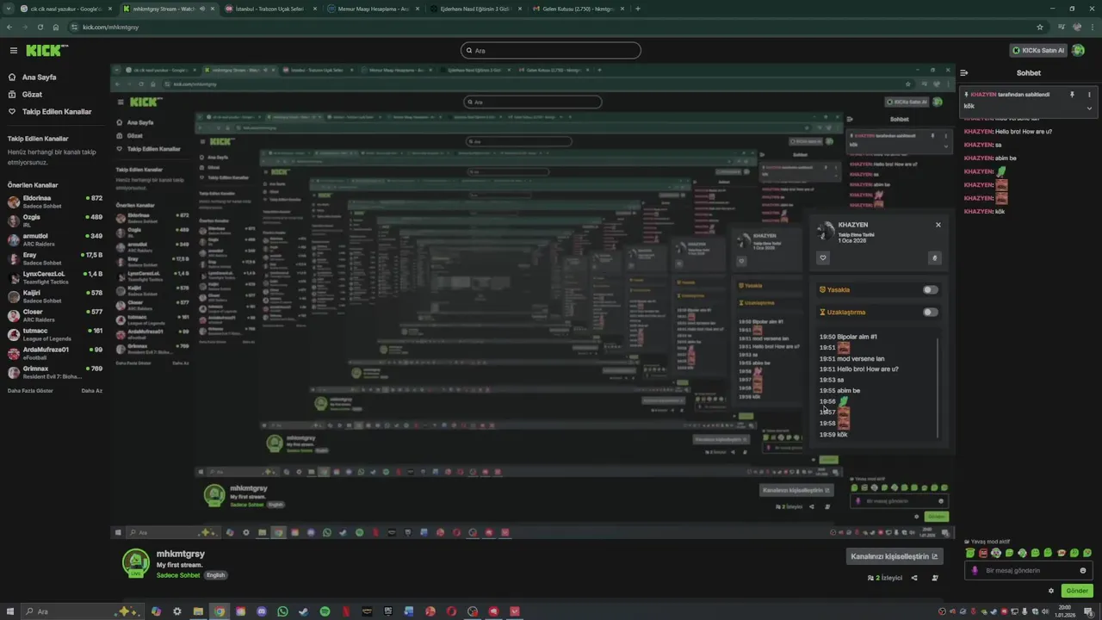Click Kanalınızı kişiselleştirin button
The height and width of the screenshot is (620, 1102).
tap(894, 556)
